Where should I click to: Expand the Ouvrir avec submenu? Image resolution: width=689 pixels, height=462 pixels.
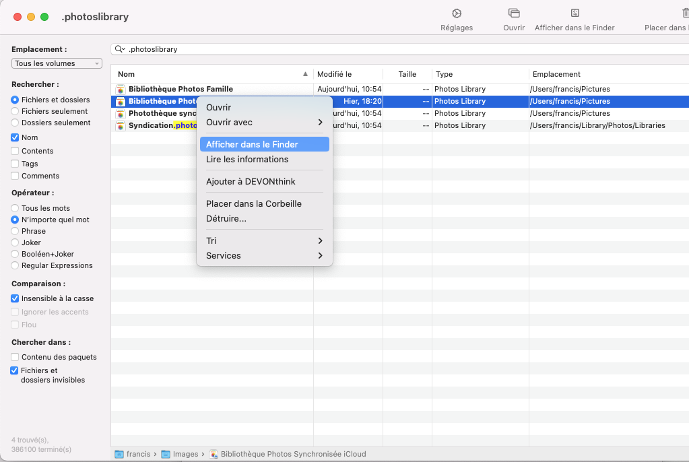click(x=264, y=123)
